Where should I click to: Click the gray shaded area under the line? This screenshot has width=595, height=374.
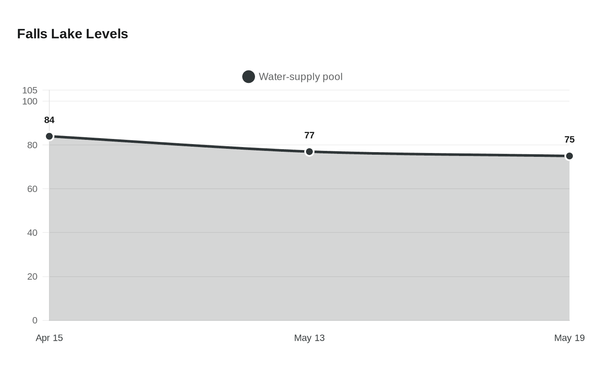(x=309, y=238)
